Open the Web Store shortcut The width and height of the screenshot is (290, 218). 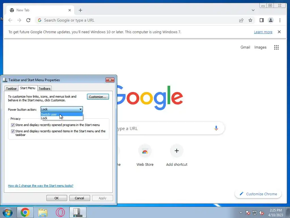coord(145,155)
